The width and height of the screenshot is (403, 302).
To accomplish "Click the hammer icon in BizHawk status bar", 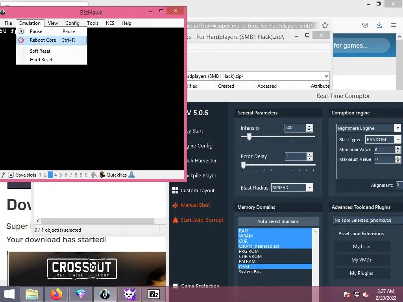I will point(3,175).
